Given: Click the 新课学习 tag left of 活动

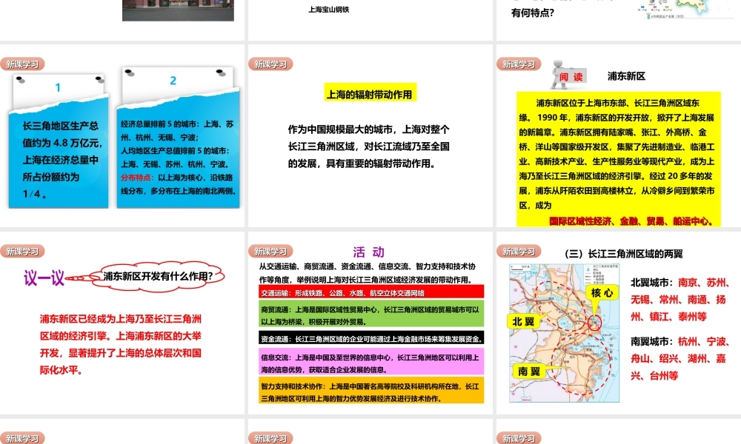Looking at the screenshot, I should click(x=270, y=252).
